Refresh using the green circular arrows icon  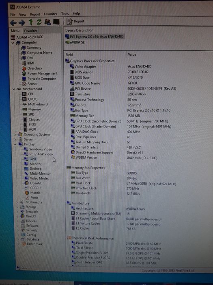tap(39, 22)
